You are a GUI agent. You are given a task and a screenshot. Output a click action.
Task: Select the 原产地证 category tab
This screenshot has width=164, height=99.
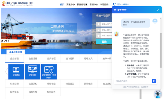(x=51, y=59)
